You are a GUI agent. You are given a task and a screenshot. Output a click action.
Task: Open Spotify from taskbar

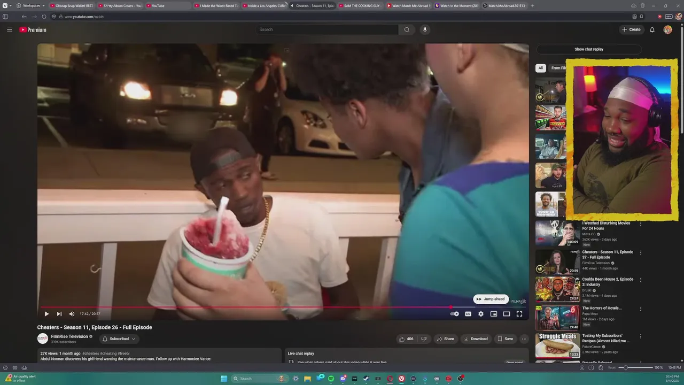point(331,379)
